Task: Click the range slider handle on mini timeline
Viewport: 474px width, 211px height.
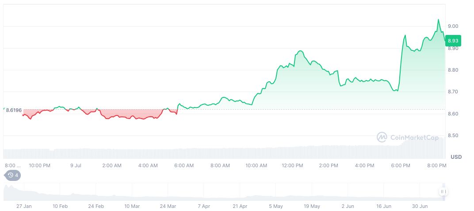Action: pos(443,192)
